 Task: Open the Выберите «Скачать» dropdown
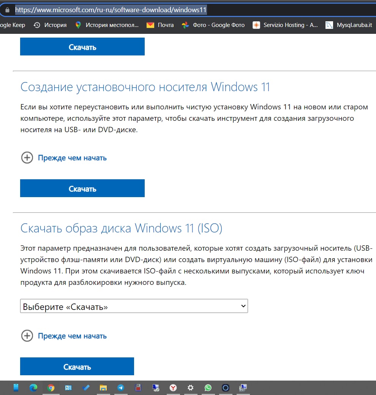134,306
